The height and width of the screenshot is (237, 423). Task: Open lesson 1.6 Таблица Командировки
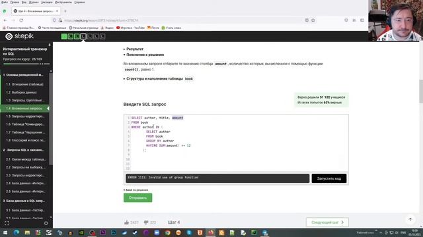tap(25, 124)
